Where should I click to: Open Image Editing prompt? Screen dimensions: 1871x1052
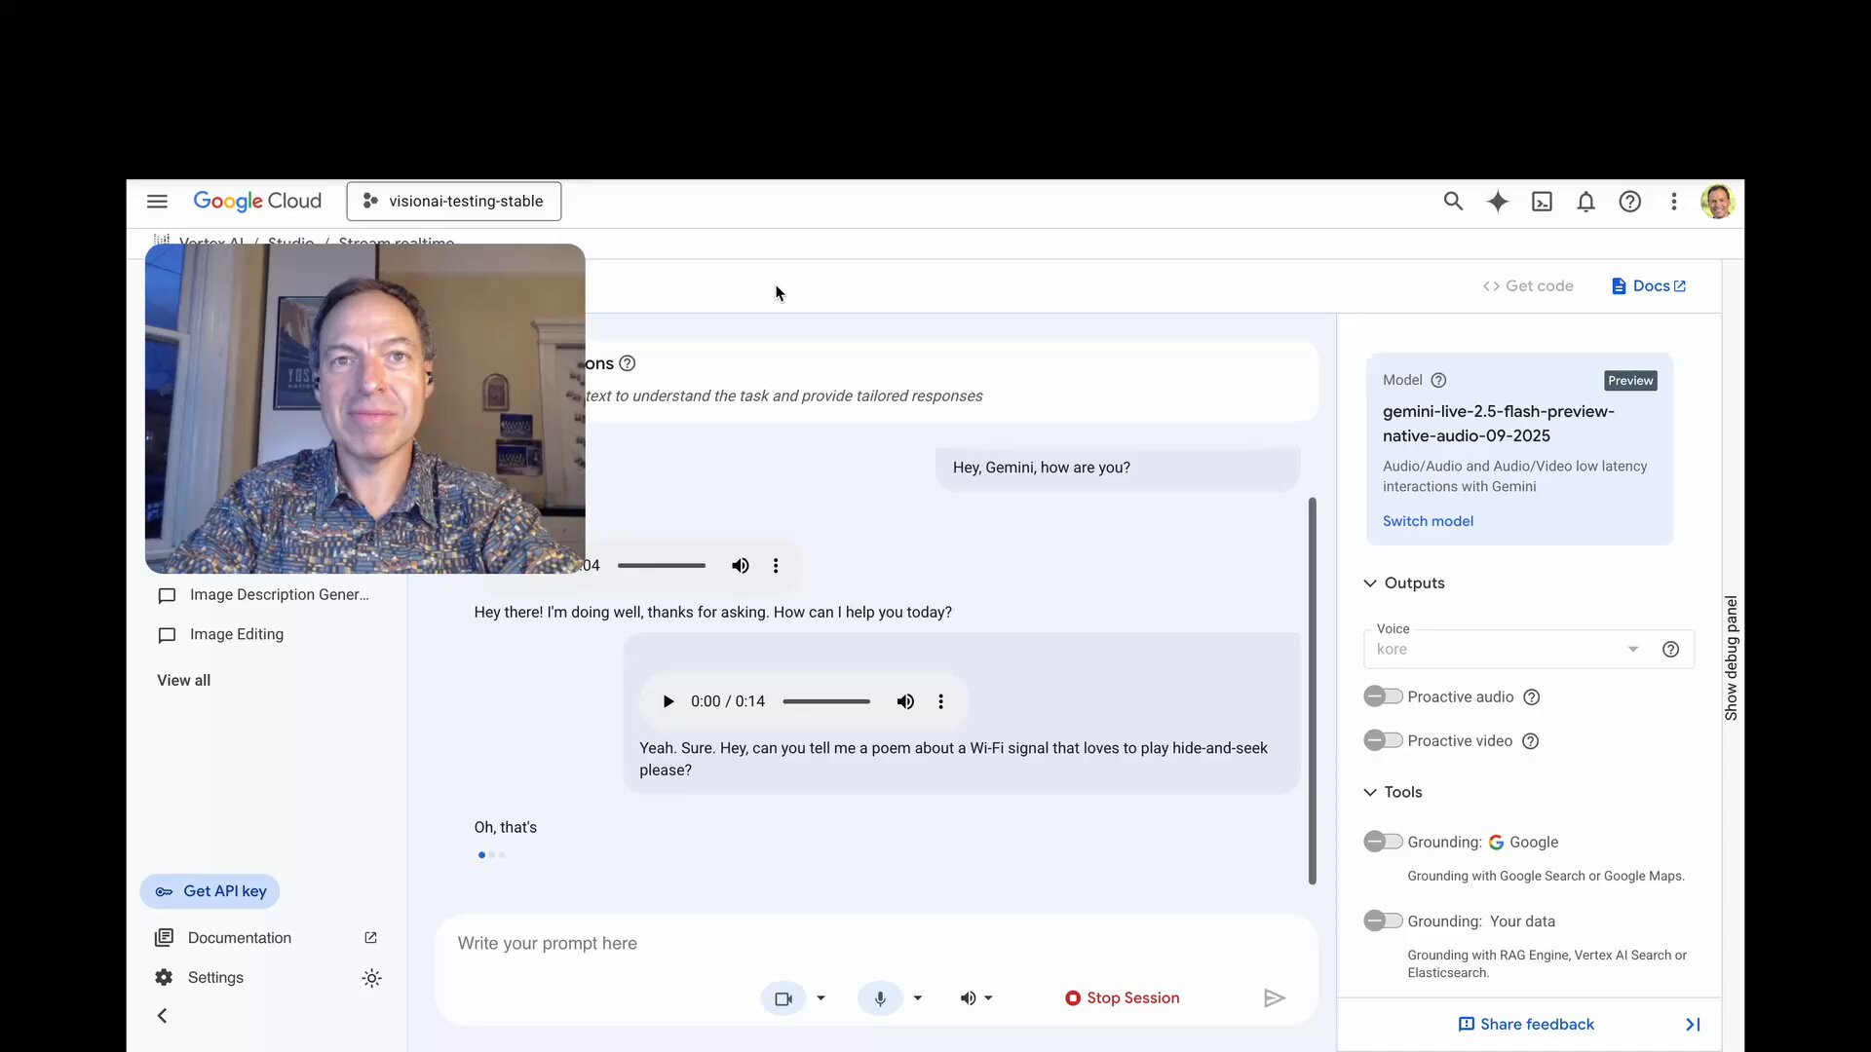[x=221, y=634]
